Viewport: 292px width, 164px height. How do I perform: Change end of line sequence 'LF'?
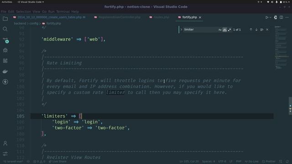231,161
